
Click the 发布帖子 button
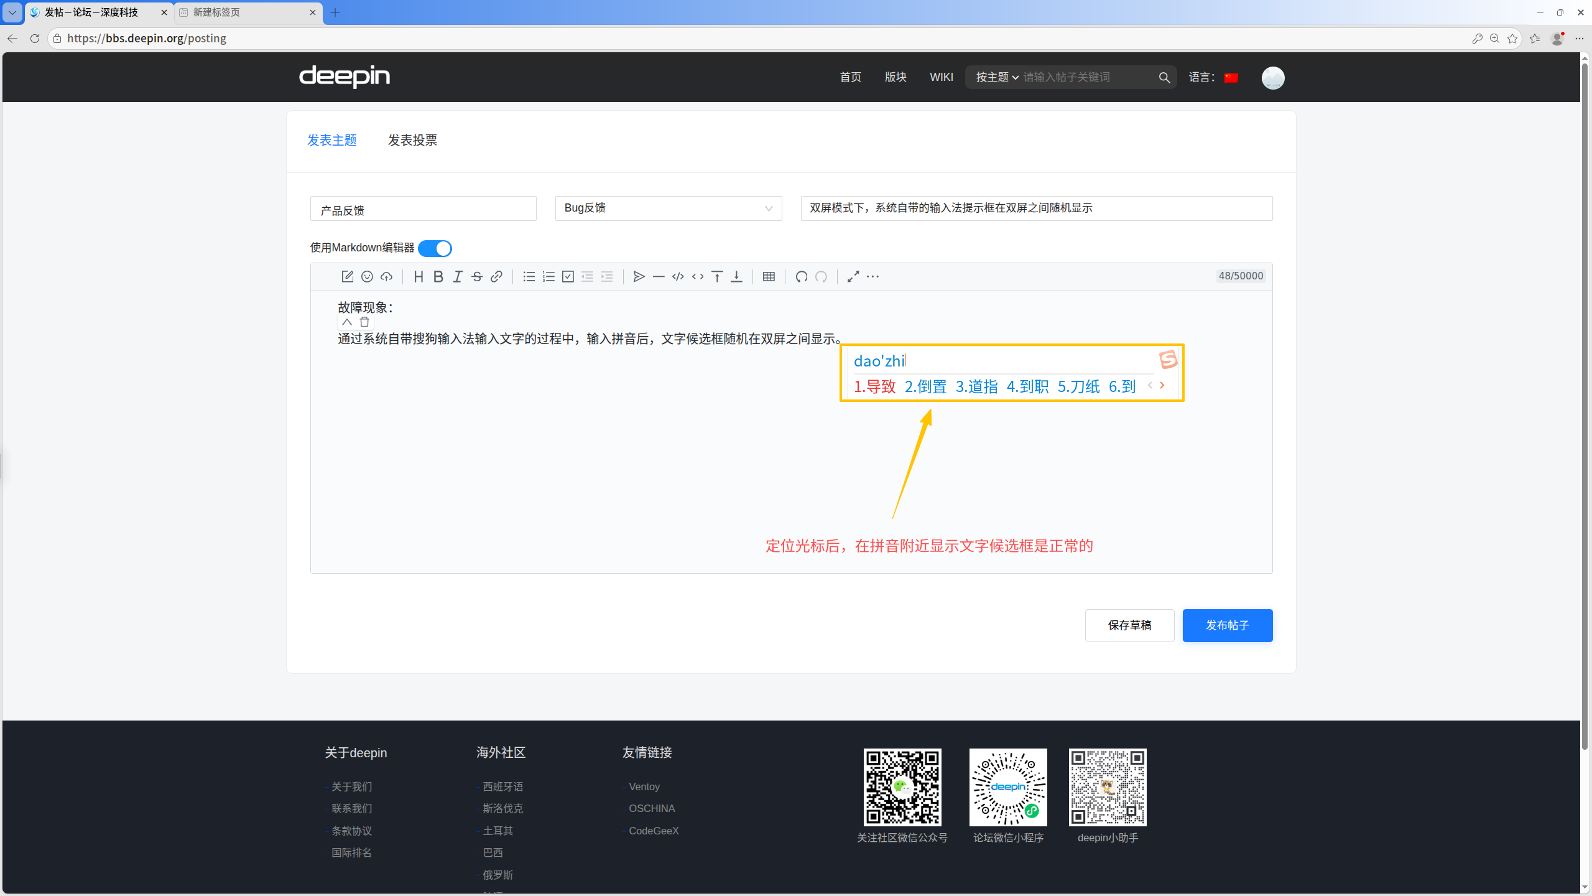(x=1227, y=625)
